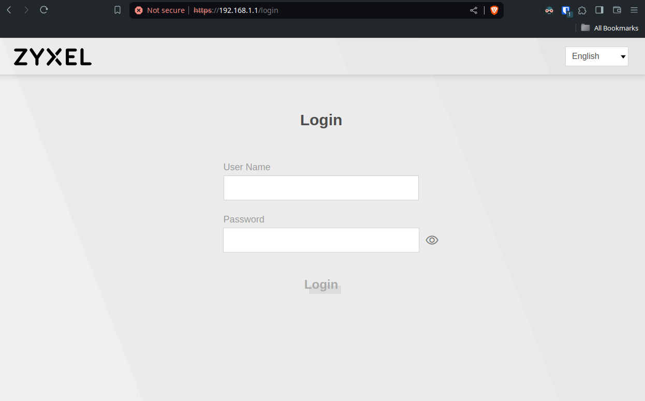
Task: Open the English language dropdown
Action: (596, 56)
